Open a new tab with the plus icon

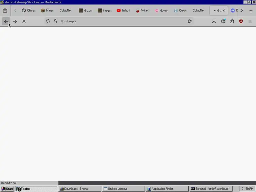[x=251, y=10]
